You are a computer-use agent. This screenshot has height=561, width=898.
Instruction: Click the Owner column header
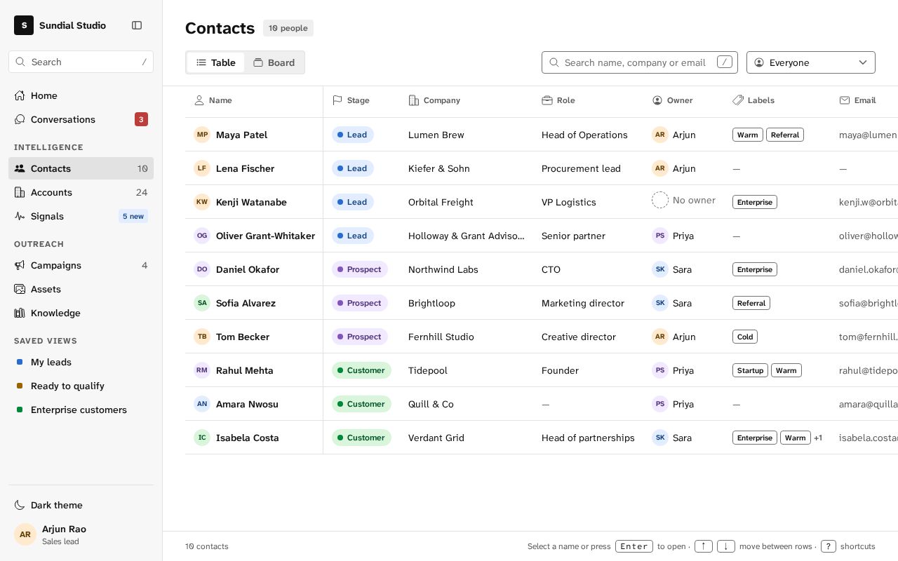pos(673,100)
